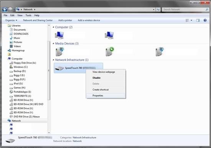Open the Edit menu

12,15
